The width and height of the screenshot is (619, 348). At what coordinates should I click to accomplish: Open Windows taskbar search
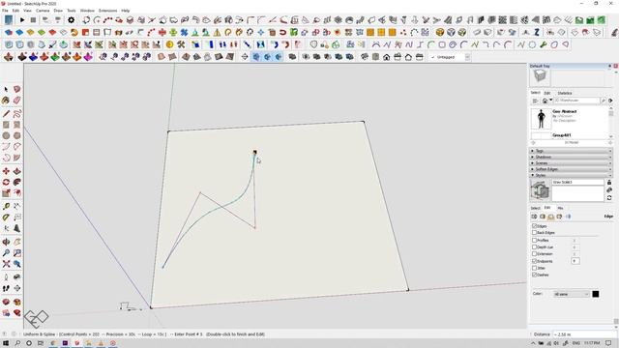point(17,343)
